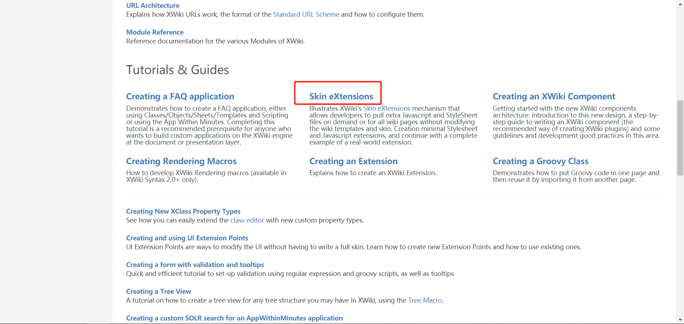
Task: Open Creating New XClass Property Types
Action: point(183,211)
